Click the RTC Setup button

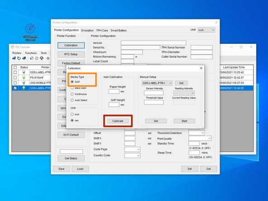tap(71, 54)
